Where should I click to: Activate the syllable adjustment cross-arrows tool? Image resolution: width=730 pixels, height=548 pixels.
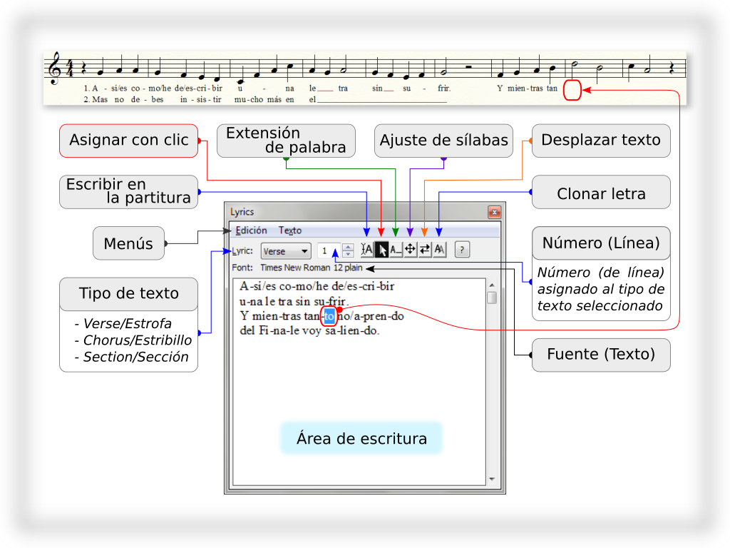[x=411, y=250]
